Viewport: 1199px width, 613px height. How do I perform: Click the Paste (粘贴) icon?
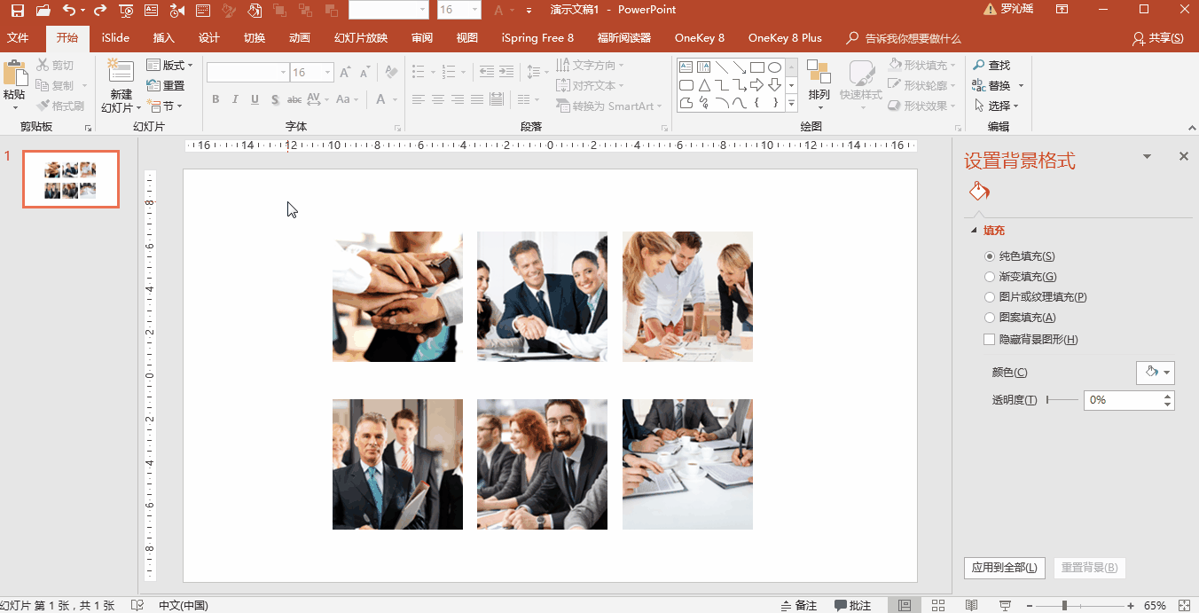click(x=14, y=74)
